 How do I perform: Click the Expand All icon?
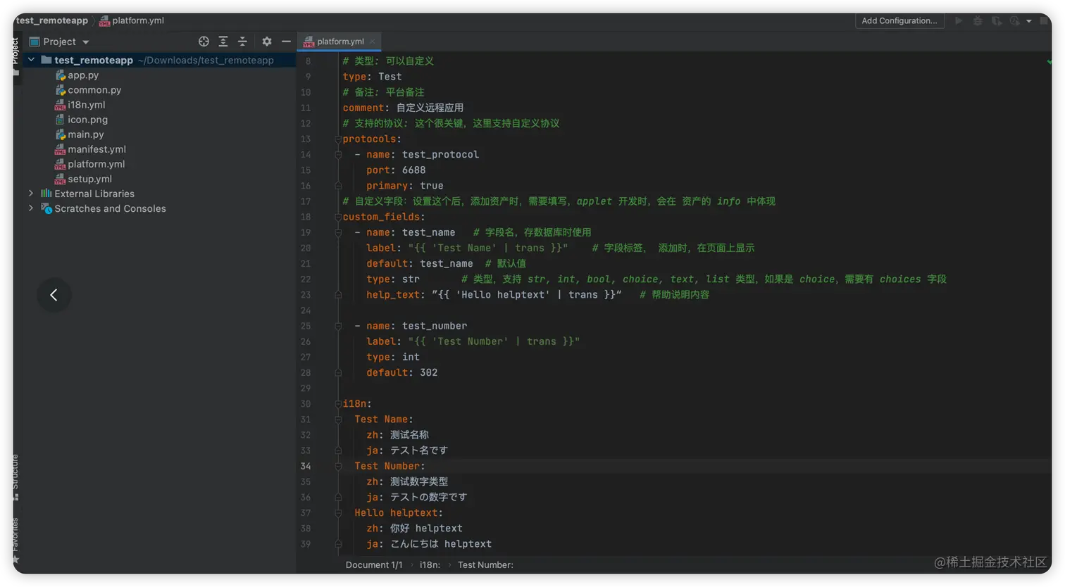(x=223, y=42)
